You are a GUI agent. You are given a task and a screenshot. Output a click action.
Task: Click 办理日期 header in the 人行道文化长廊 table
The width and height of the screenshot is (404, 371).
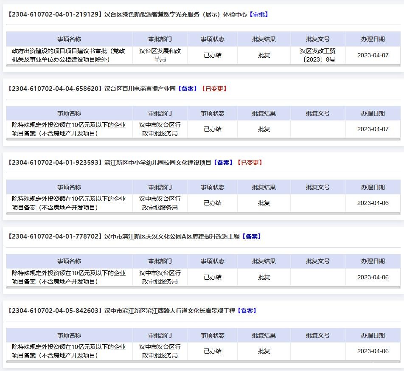373,335
